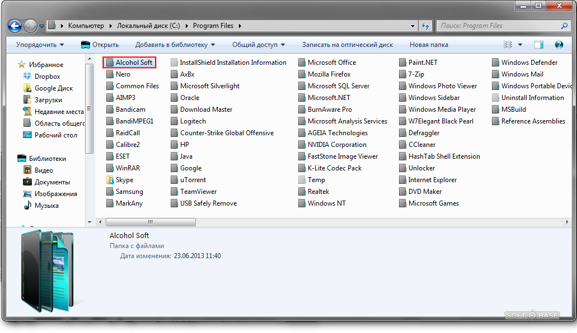This screenshot has width=577, height=333.
Task: Open the view options dropdown arrow
Action: (x=520, y=45)
